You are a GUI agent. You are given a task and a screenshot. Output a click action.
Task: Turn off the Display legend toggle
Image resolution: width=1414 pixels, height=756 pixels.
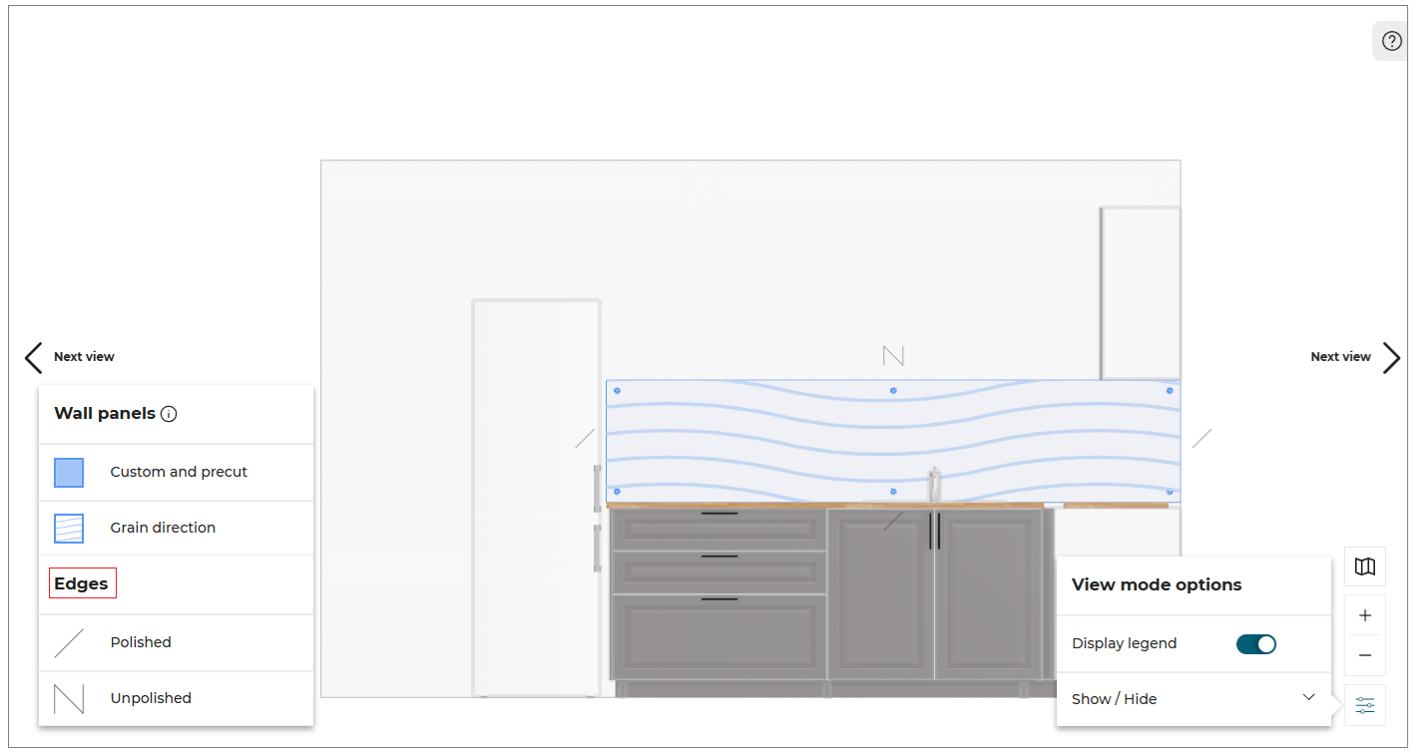click(x=1255, y=644)
